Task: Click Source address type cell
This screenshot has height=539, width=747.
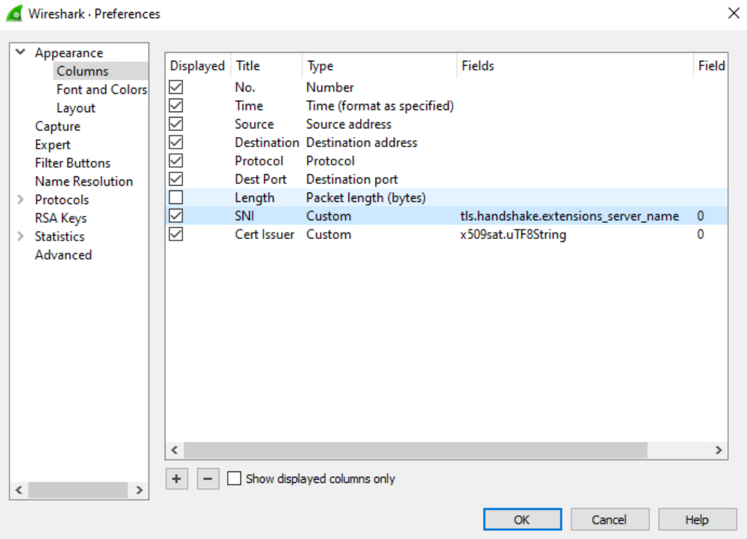Action: coord(349,124)
